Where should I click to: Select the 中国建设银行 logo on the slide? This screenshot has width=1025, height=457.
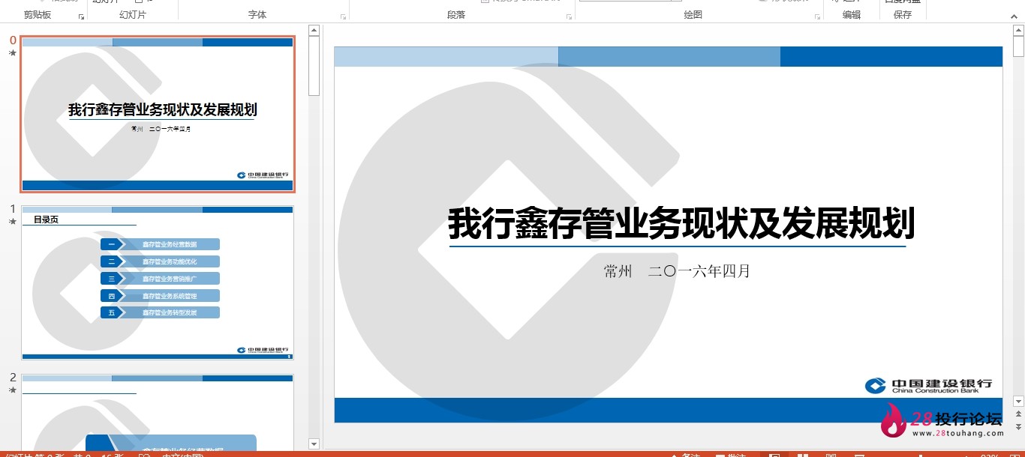click(x=928, y=385)
